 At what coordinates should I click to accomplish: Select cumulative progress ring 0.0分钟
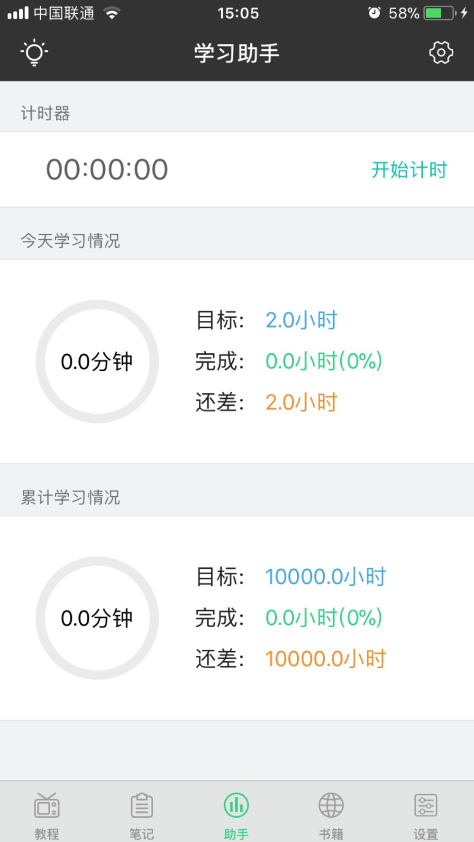(x=97, y=618)
